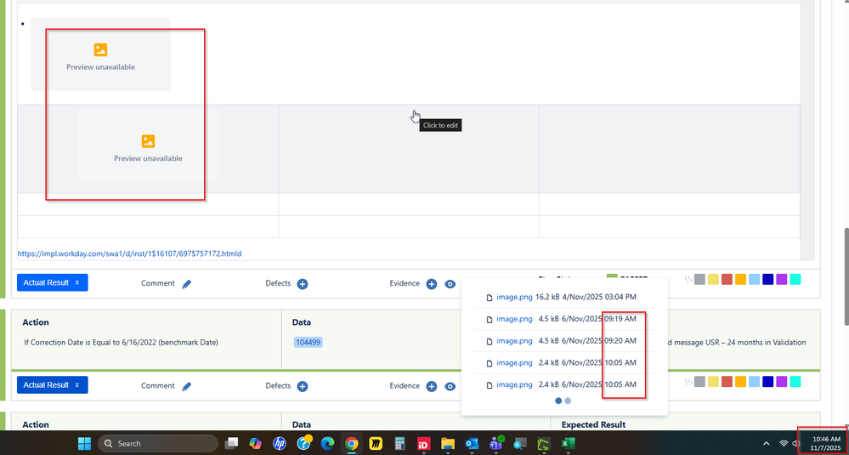Viewport: 849px width, 455px height.
Task: Click code icon beside swatches below workday link
Action: point(688,280)
